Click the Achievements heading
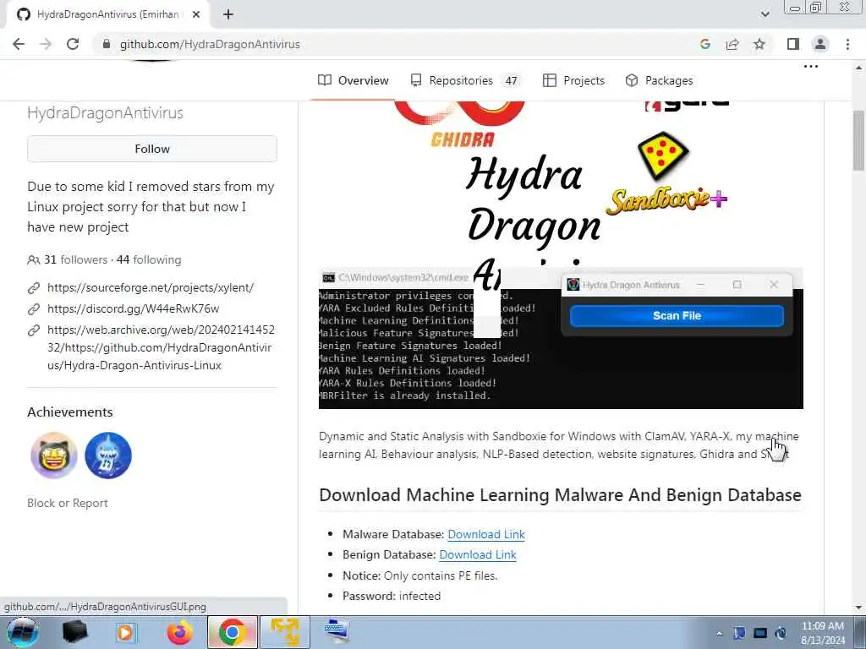866x649 pixels. point(70,412)
